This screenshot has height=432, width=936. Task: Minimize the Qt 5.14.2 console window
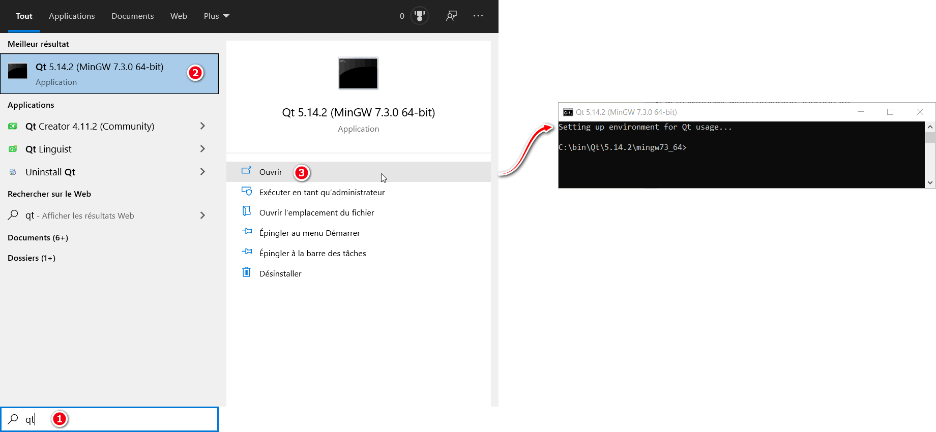(861, 112)
